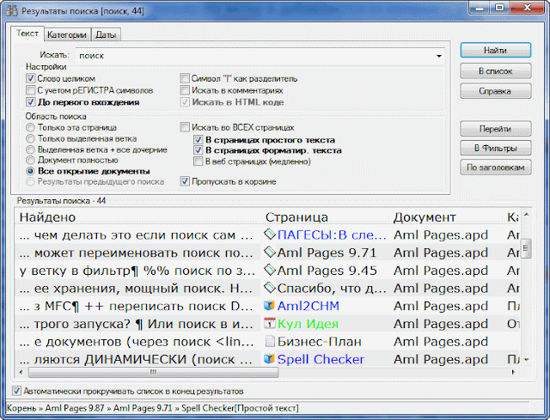Sort results by Страница column header
This screenshot has width=550, height=420.
[326, 217]
